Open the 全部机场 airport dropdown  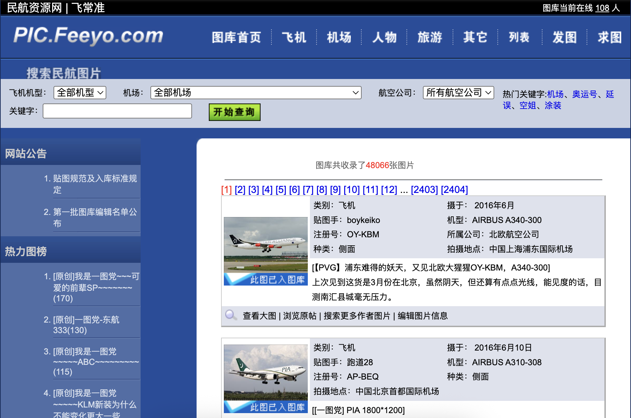pyautogui.click(x=256, y=93)
